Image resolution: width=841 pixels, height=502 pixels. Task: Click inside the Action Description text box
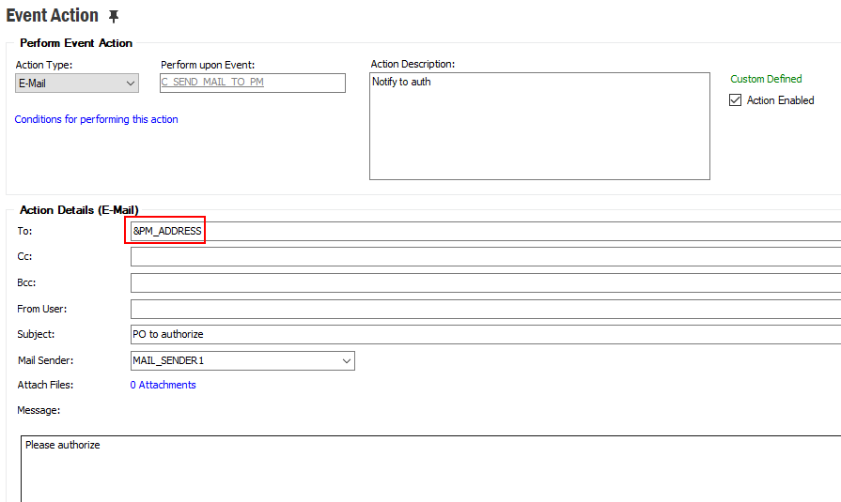coord(539,126)
